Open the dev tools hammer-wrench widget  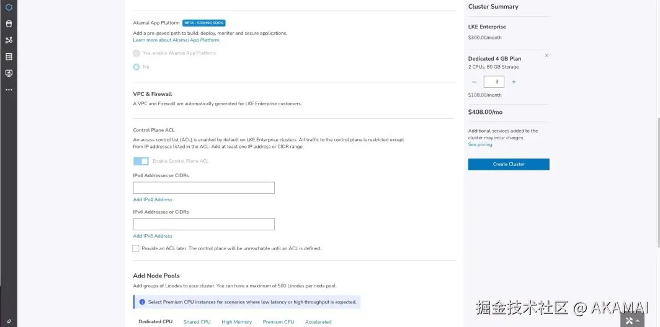pyautogui.click(x=629, y=321)
